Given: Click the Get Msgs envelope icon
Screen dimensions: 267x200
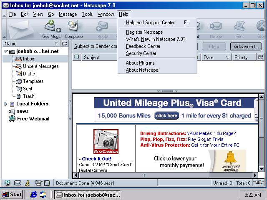Looking at the screenshot, I should click(x=50, y=25).
